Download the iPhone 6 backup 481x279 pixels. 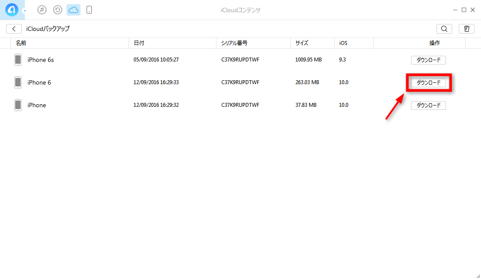coord(429,82)
